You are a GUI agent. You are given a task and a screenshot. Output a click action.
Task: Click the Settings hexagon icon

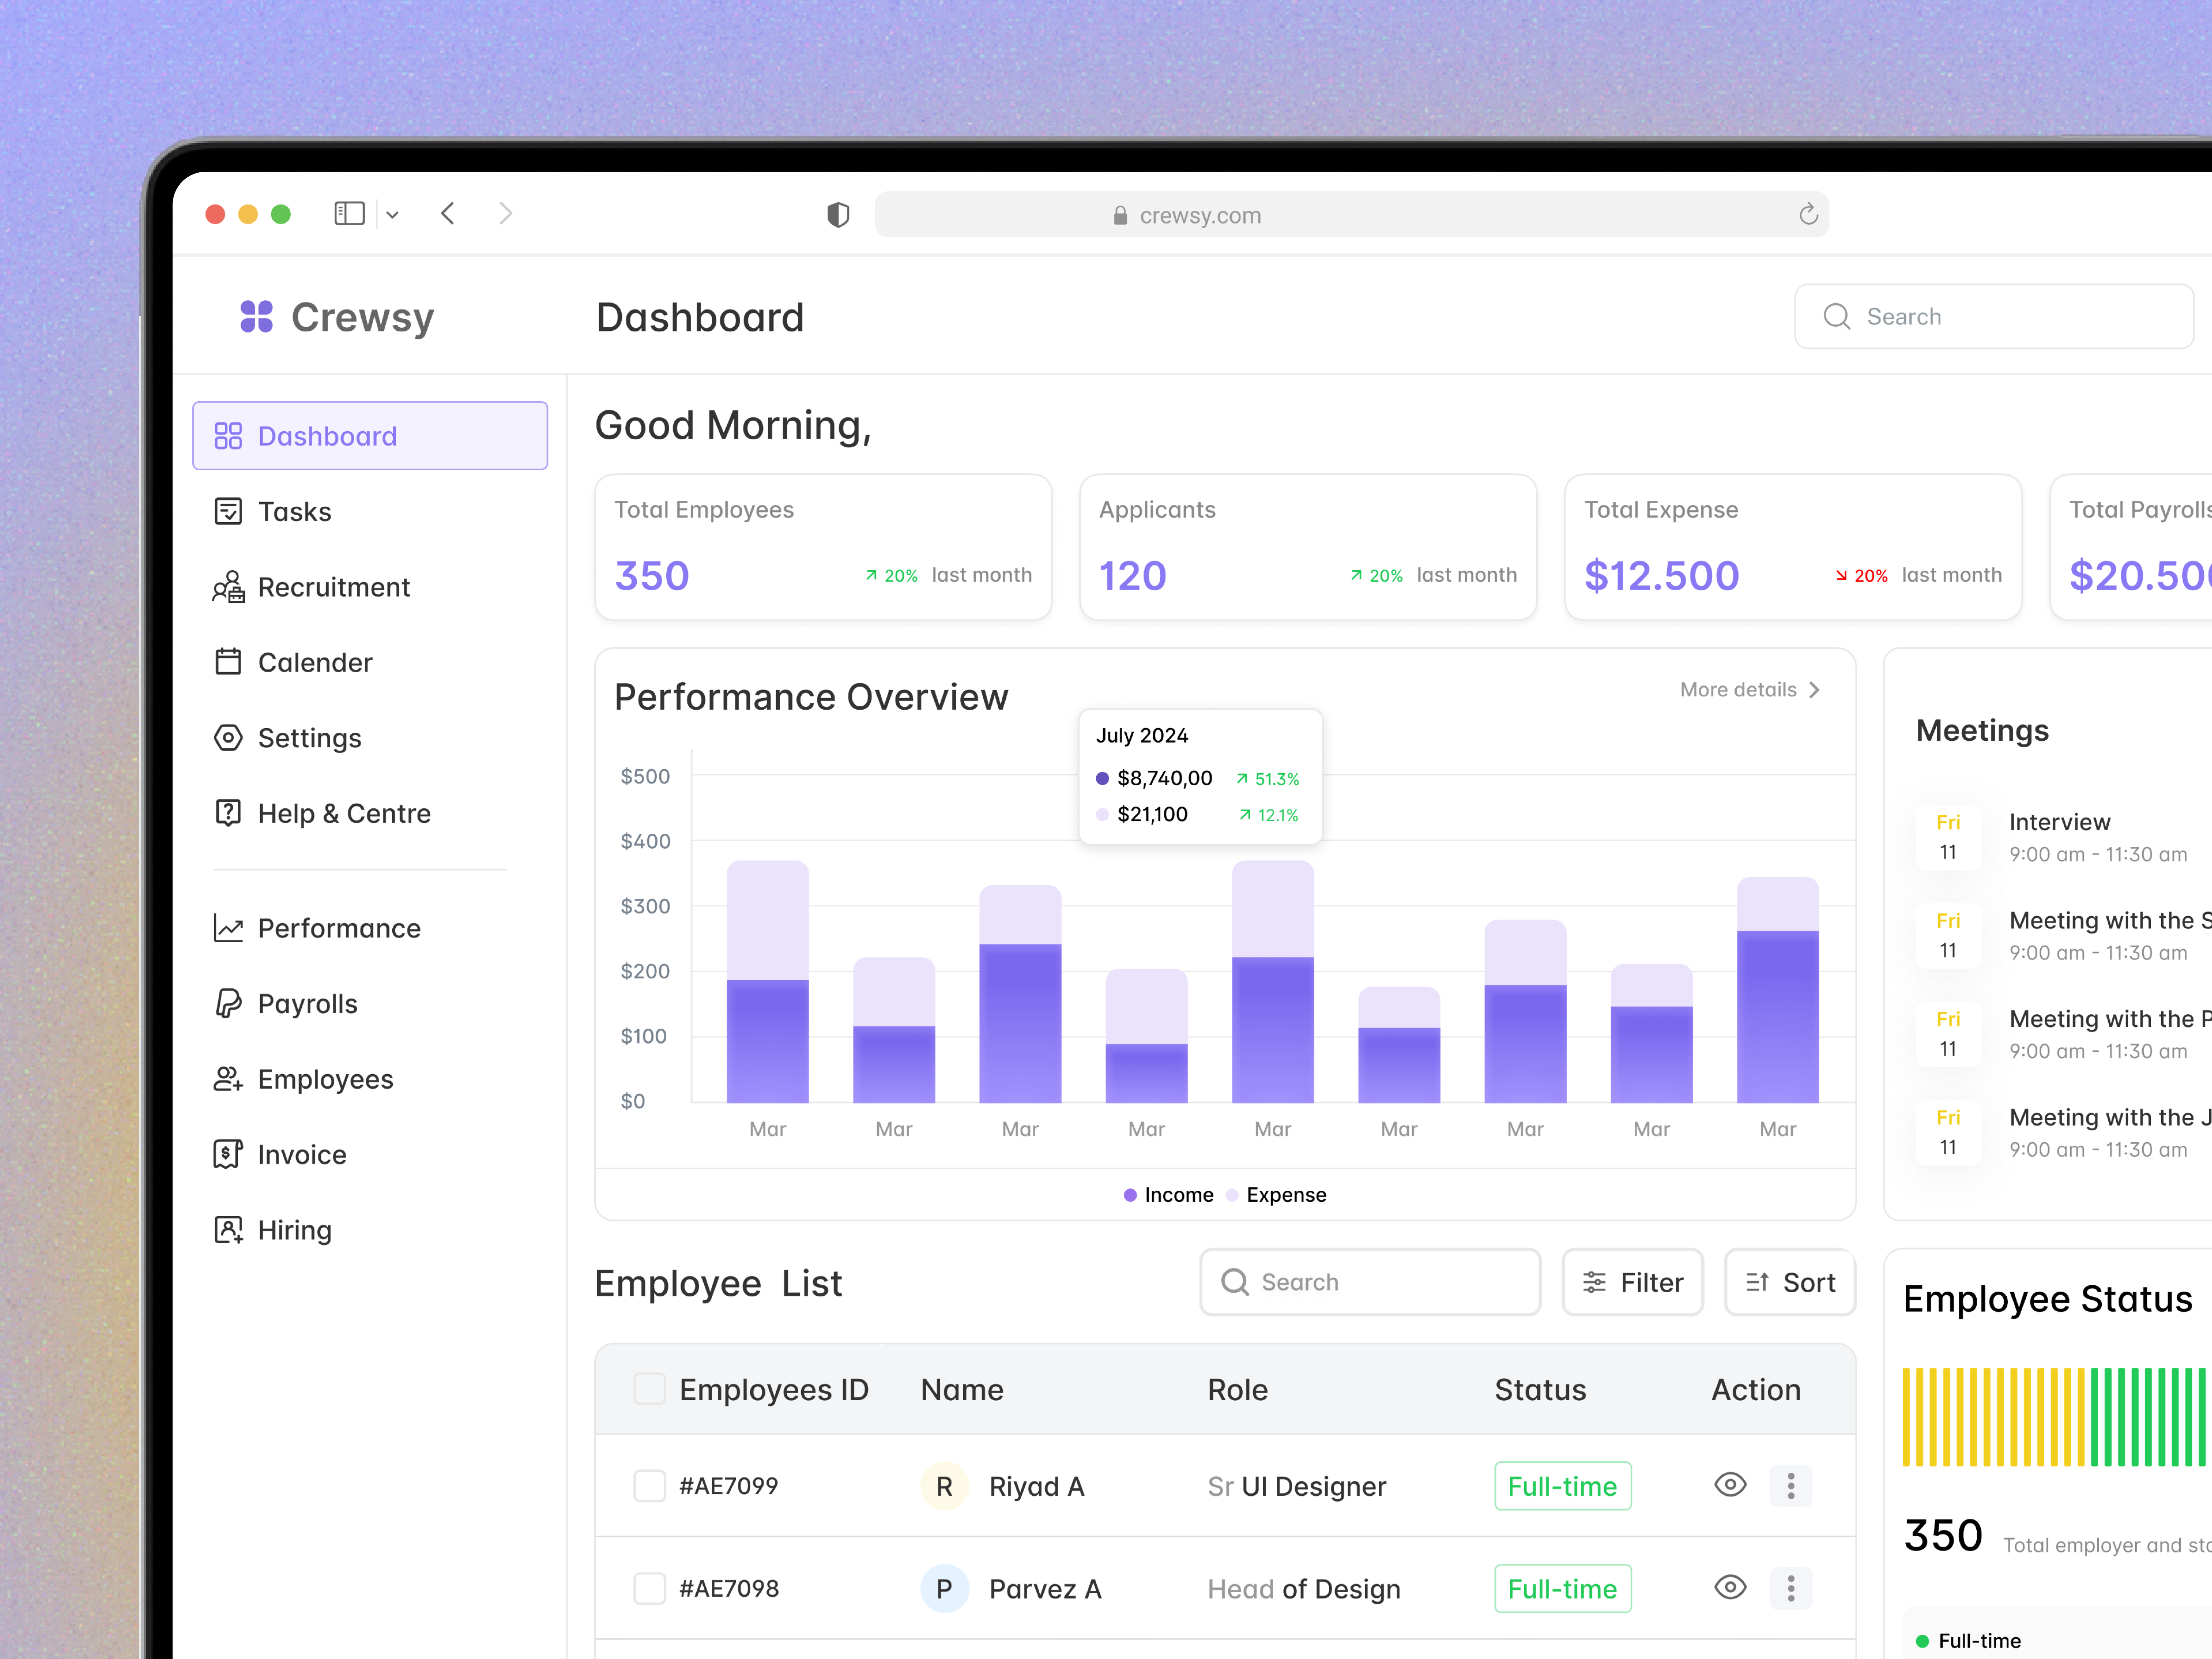click(x=228, y=738)
